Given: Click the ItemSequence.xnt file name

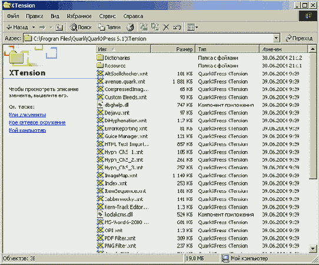Looking at the screenshot, I should coord(125,191).
